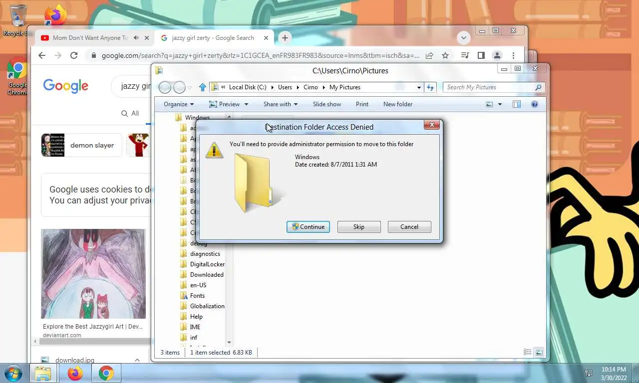
Task: Open the Preview dropdown arrow
Action: (x=246, y=104)
